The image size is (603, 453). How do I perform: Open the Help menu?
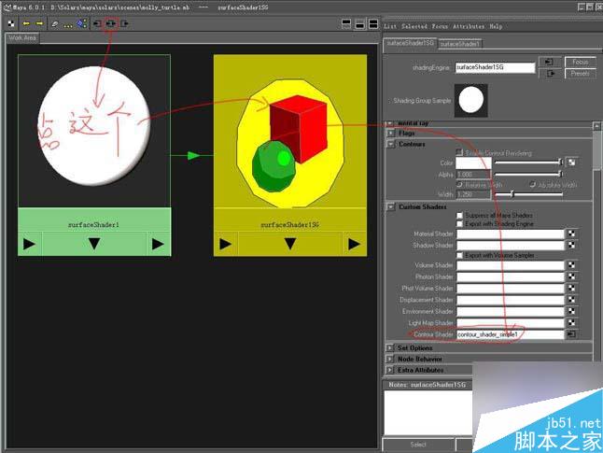click(496, 26)
